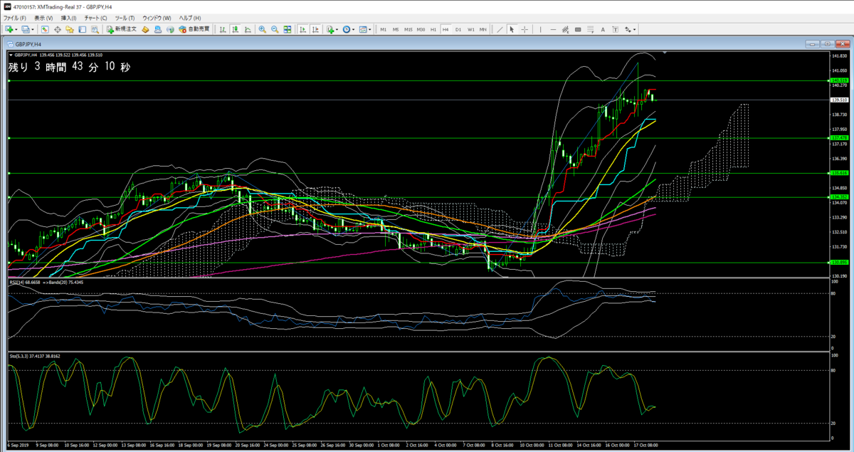
Task: Open the tile windows icon
Action: point(288,29)
